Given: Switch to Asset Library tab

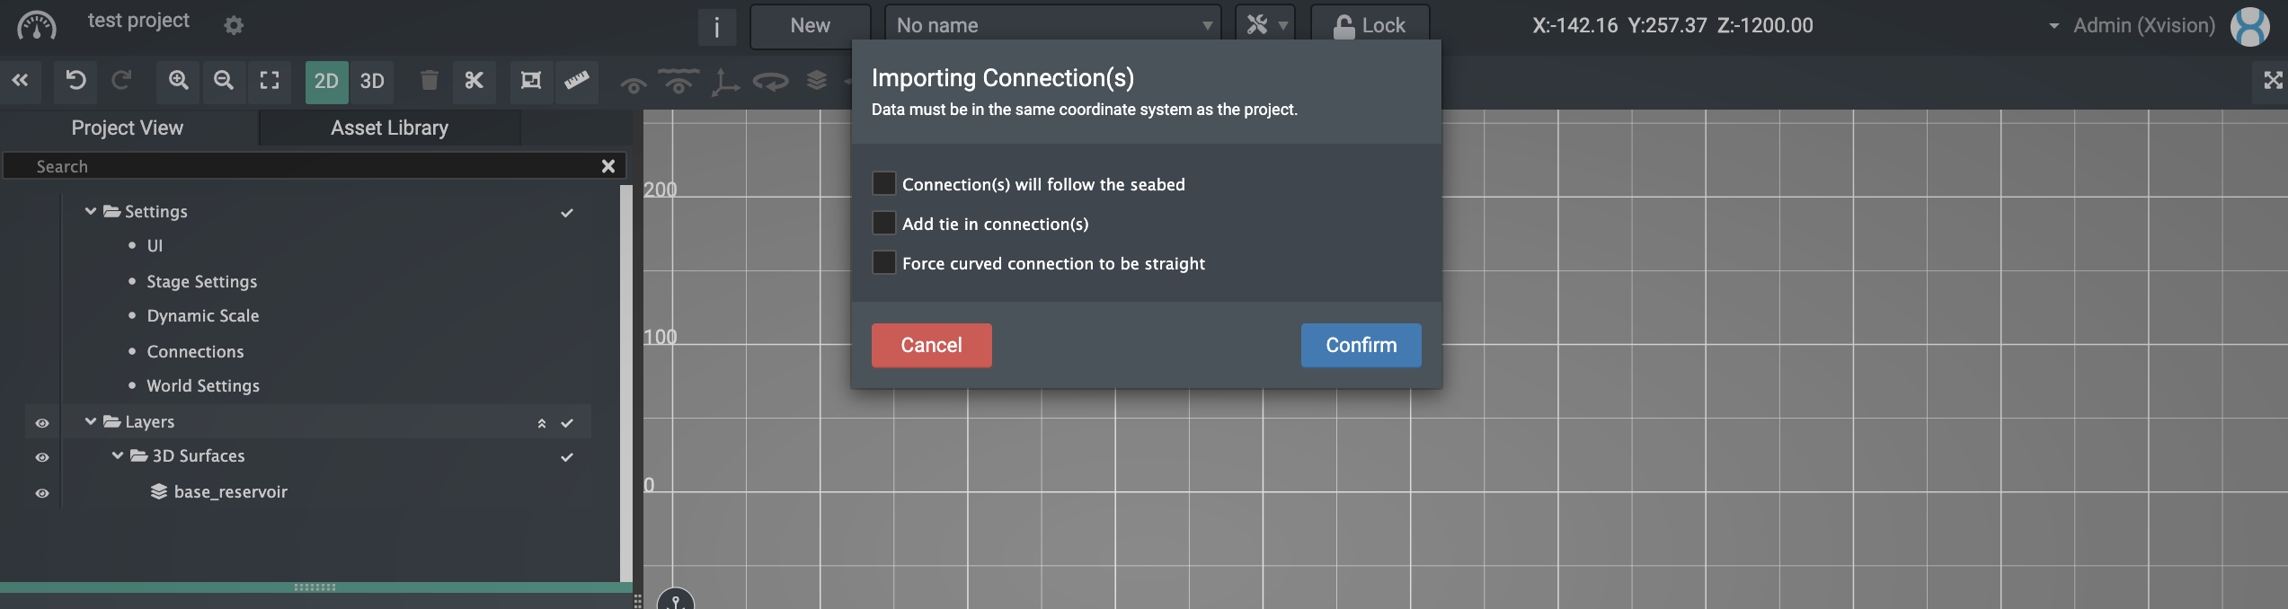Looking at the screenshot, I should click(x=389, y=128).
